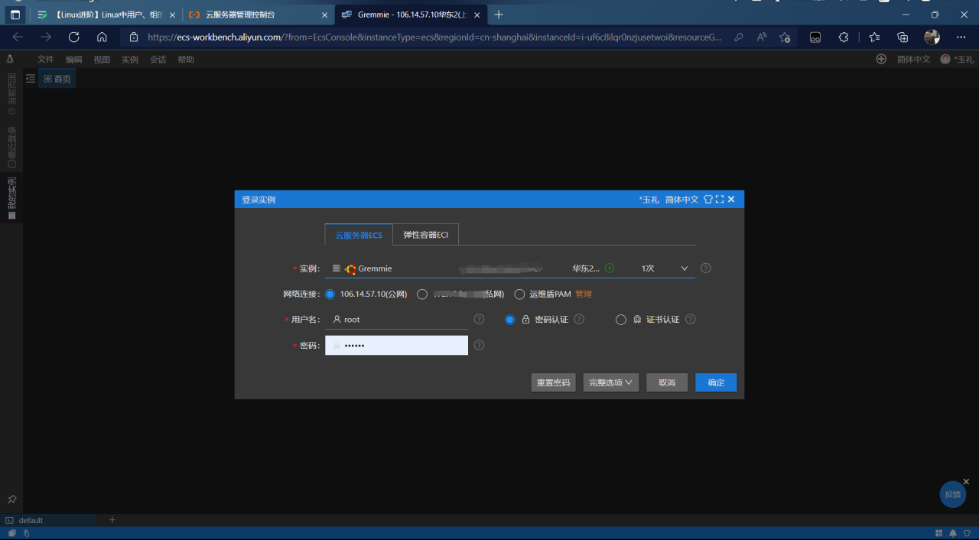This screenshot has width=979, height=540.
Task: Close the 反馈 feedback bubble
Action: click(x=966, y=482)
